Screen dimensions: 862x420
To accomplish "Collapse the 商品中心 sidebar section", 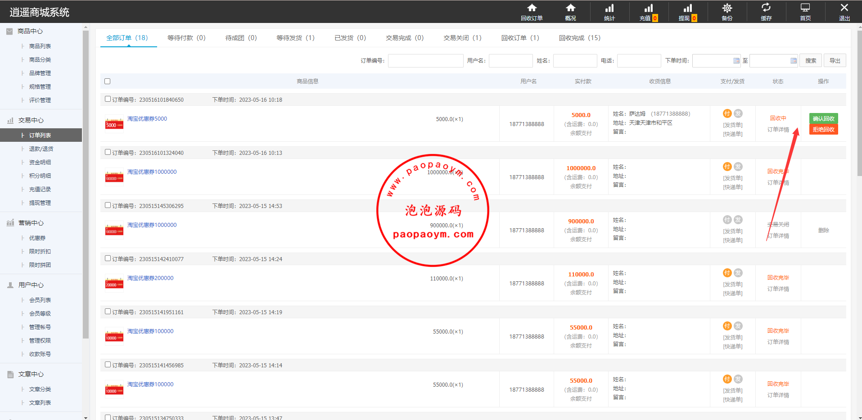I will point(30,31).
